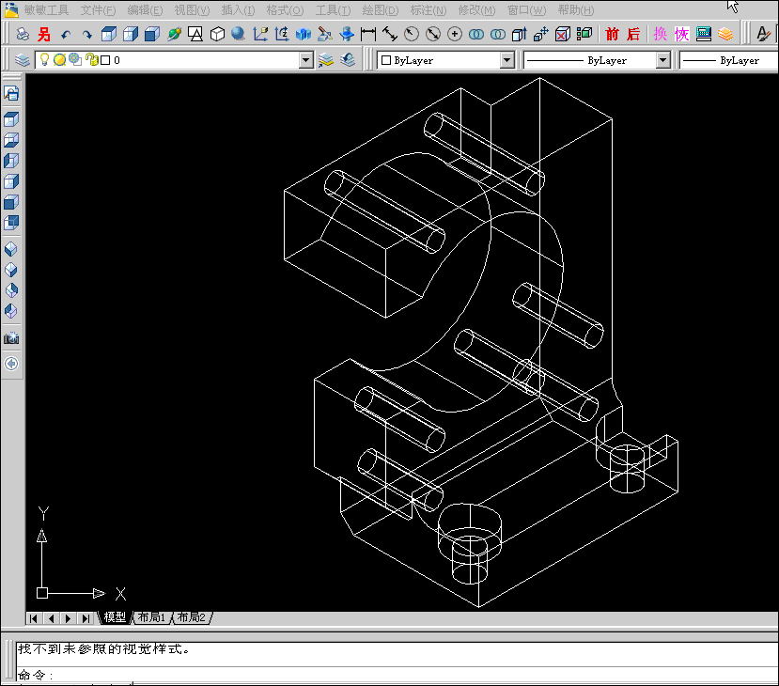Click the first cube view icon in left toolbar
The height and width of the screenshot is (686, 779).
pos(11,119)
